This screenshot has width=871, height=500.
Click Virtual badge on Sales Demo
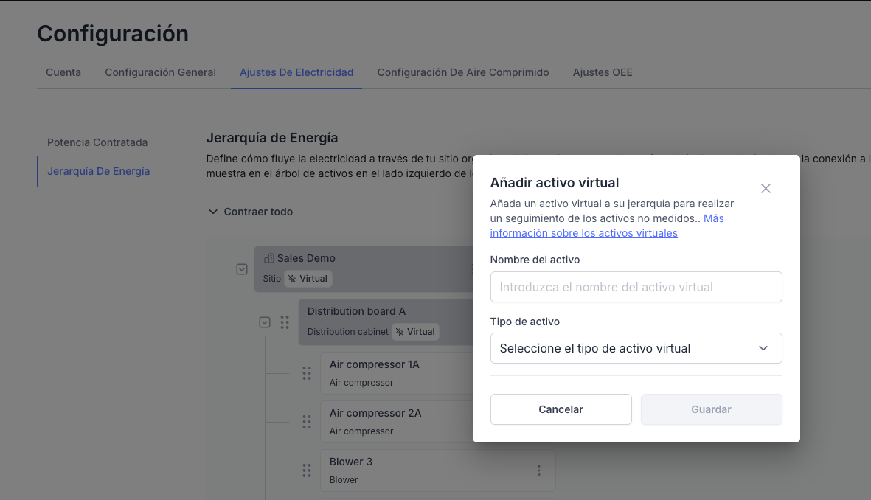(308, 279)
